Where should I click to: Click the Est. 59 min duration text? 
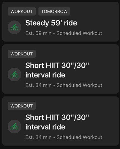click(x=38, y=33)
